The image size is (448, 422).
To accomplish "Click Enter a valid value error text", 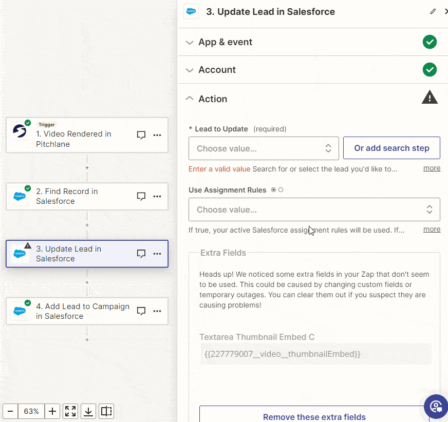I will (x=219, y=169).
